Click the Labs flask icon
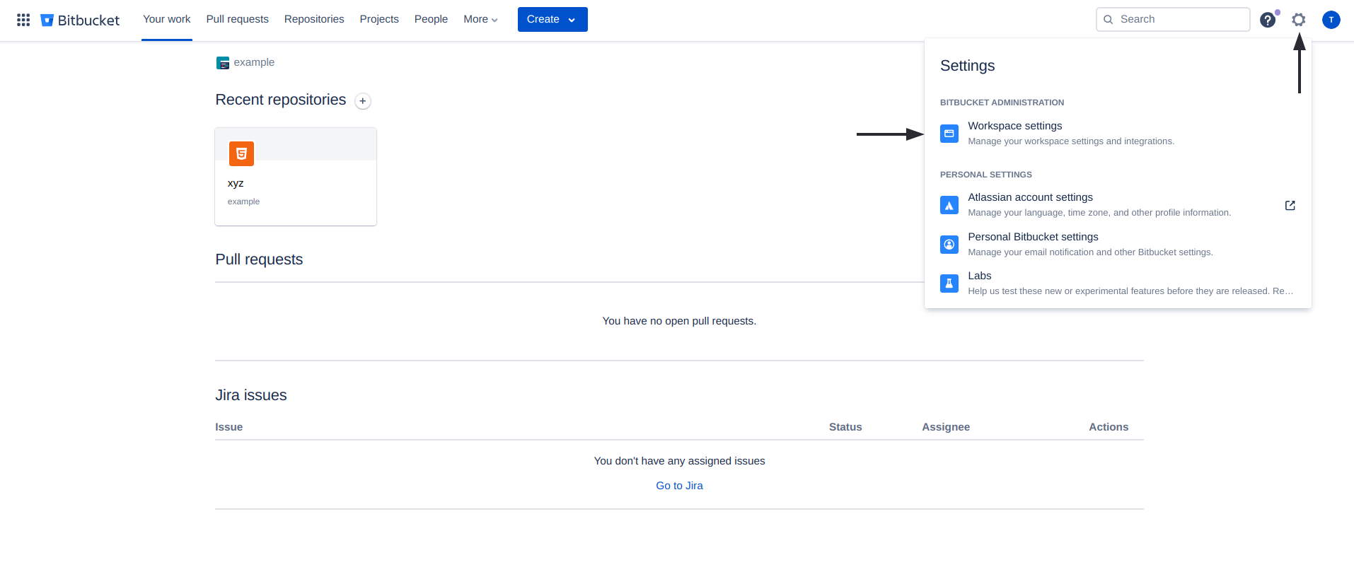The height and width of the screenshot is (567, 1354). [949, 283]
